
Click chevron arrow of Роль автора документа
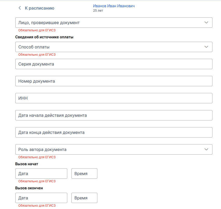point(206,149)
